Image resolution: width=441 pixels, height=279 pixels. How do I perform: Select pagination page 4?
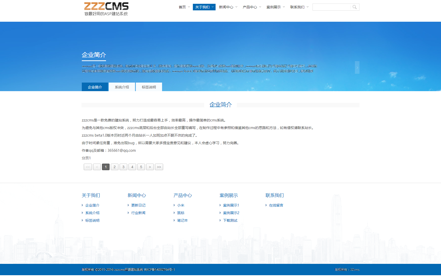pyautogui.click(x=132, y=167)
